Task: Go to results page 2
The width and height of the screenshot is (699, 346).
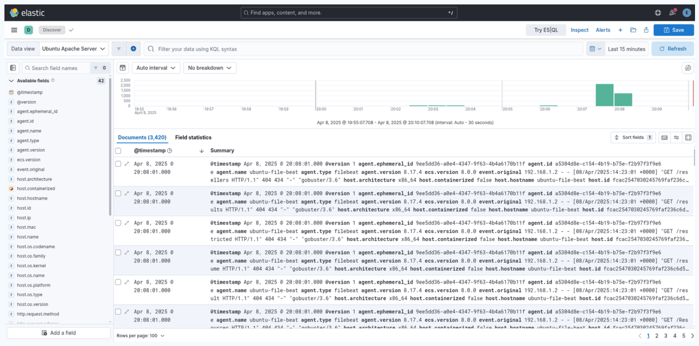Action: 657,336
